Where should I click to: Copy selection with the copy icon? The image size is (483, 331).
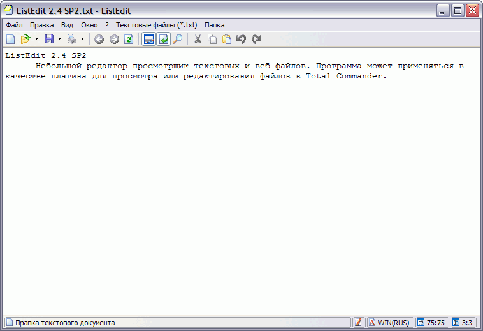pos(212,39)
